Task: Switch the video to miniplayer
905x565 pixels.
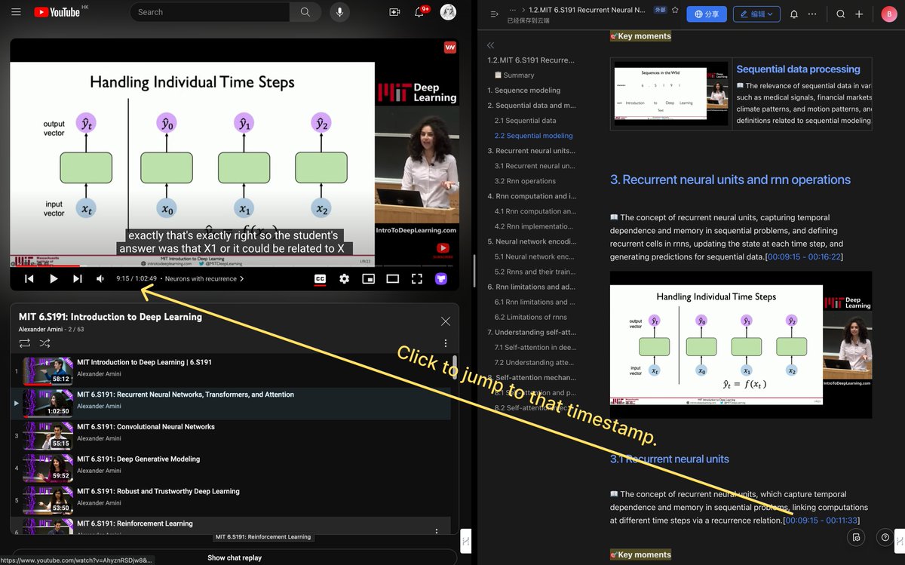Action: point(368,278)
